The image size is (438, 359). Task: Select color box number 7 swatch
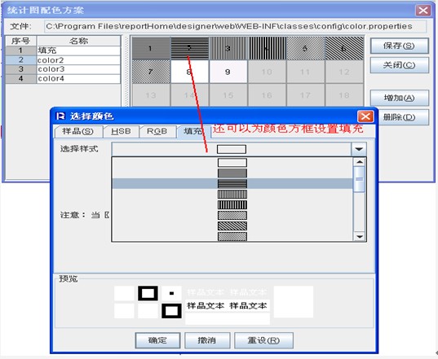[x=151, y=72]
